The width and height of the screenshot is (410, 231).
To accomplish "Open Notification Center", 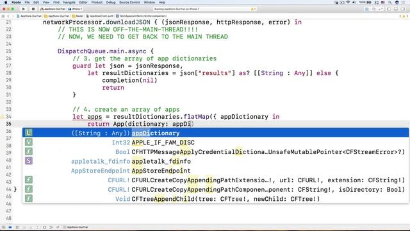I will click(404, 3).
